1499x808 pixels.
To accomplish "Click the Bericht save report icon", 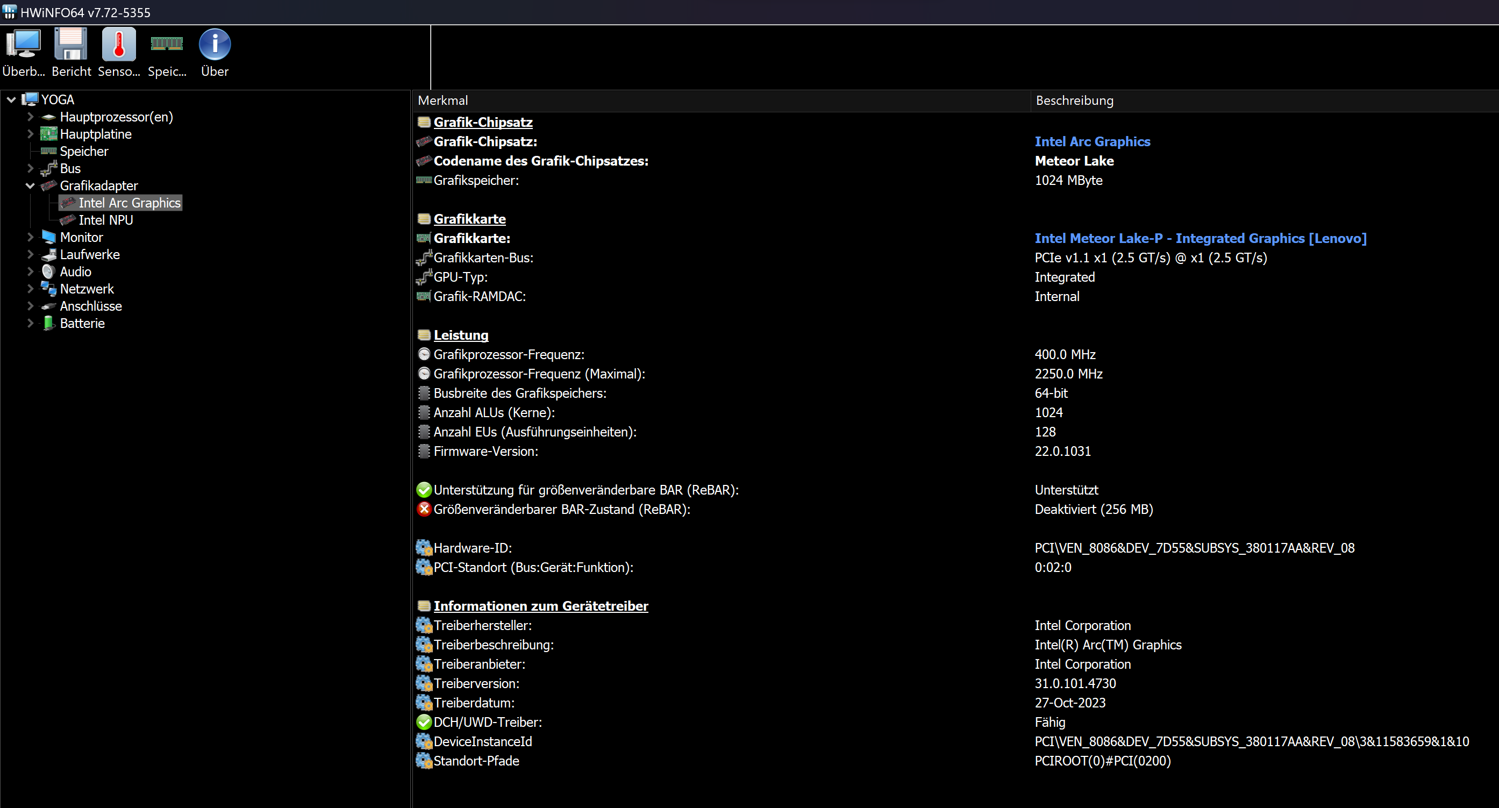I will [71, 44].
